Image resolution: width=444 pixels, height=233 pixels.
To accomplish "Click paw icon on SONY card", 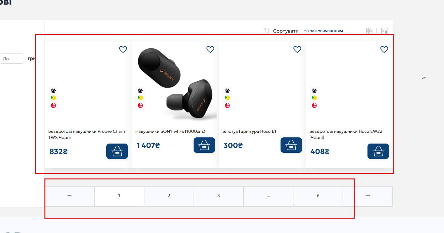I will click(140, 91).
